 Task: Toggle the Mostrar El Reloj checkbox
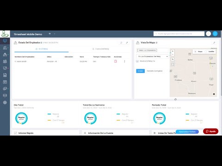[137, 61]
